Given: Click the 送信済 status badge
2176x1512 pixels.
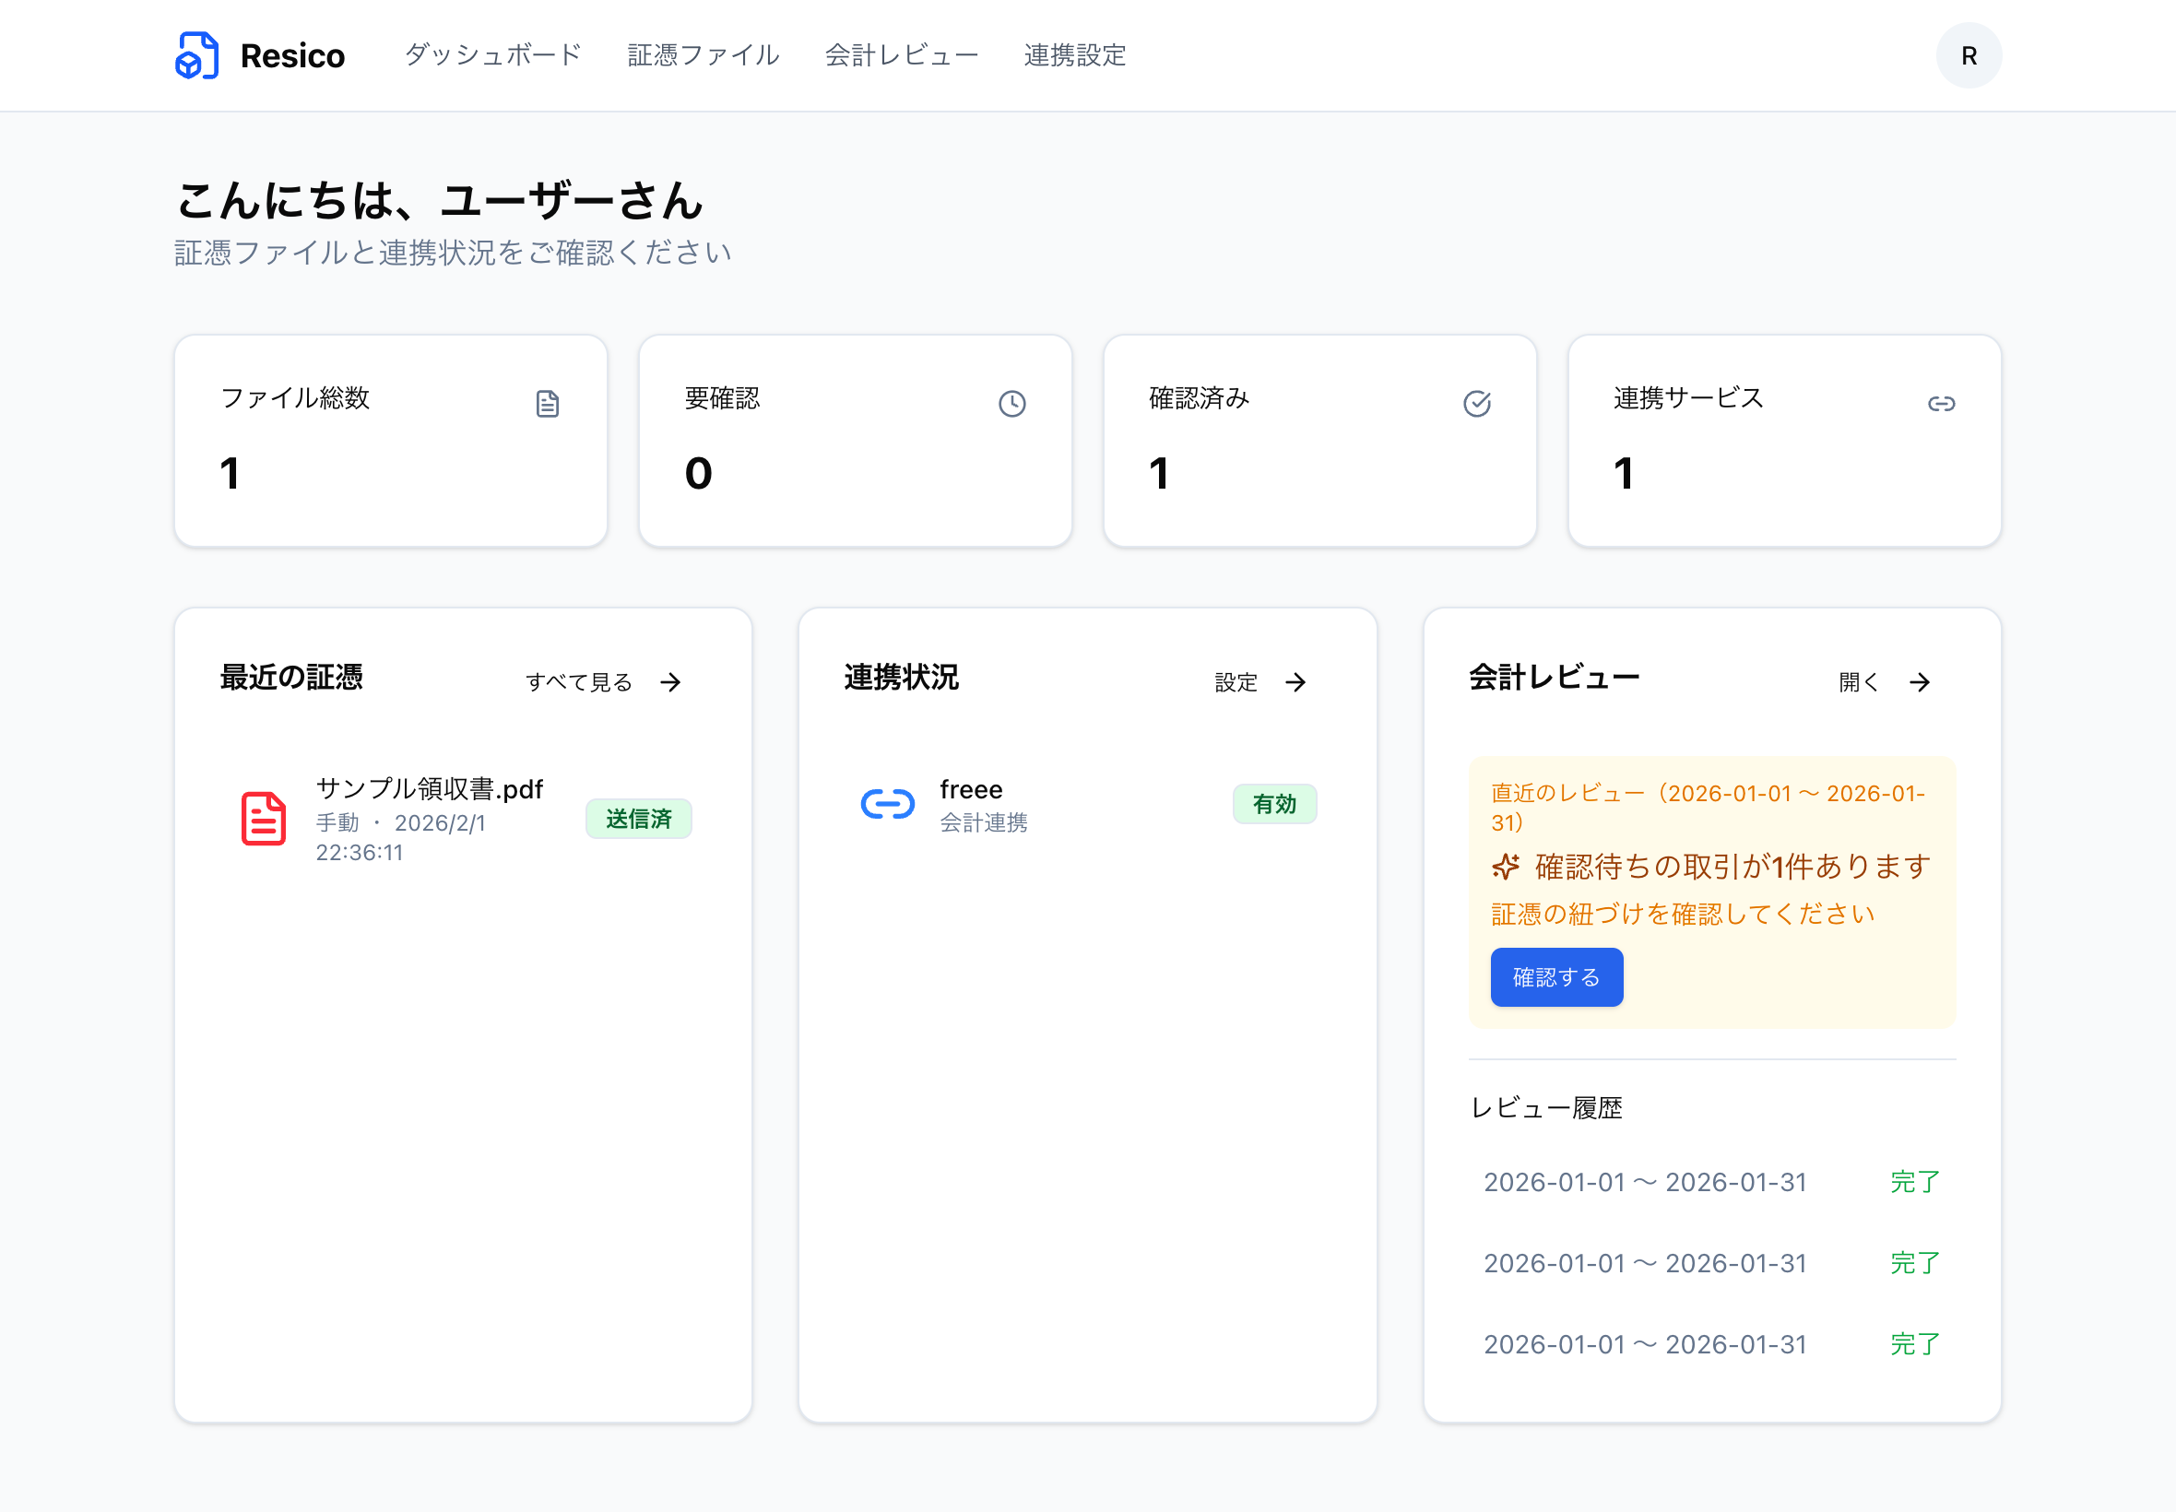Looking at the screenshot, I should tap(638, 819).
